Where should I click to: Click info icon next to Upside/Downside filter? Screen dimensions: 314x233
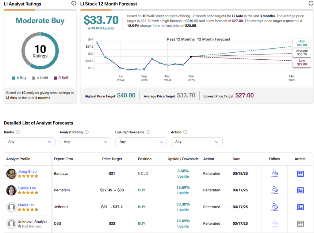pyautogui.click(x=148, y=132)
